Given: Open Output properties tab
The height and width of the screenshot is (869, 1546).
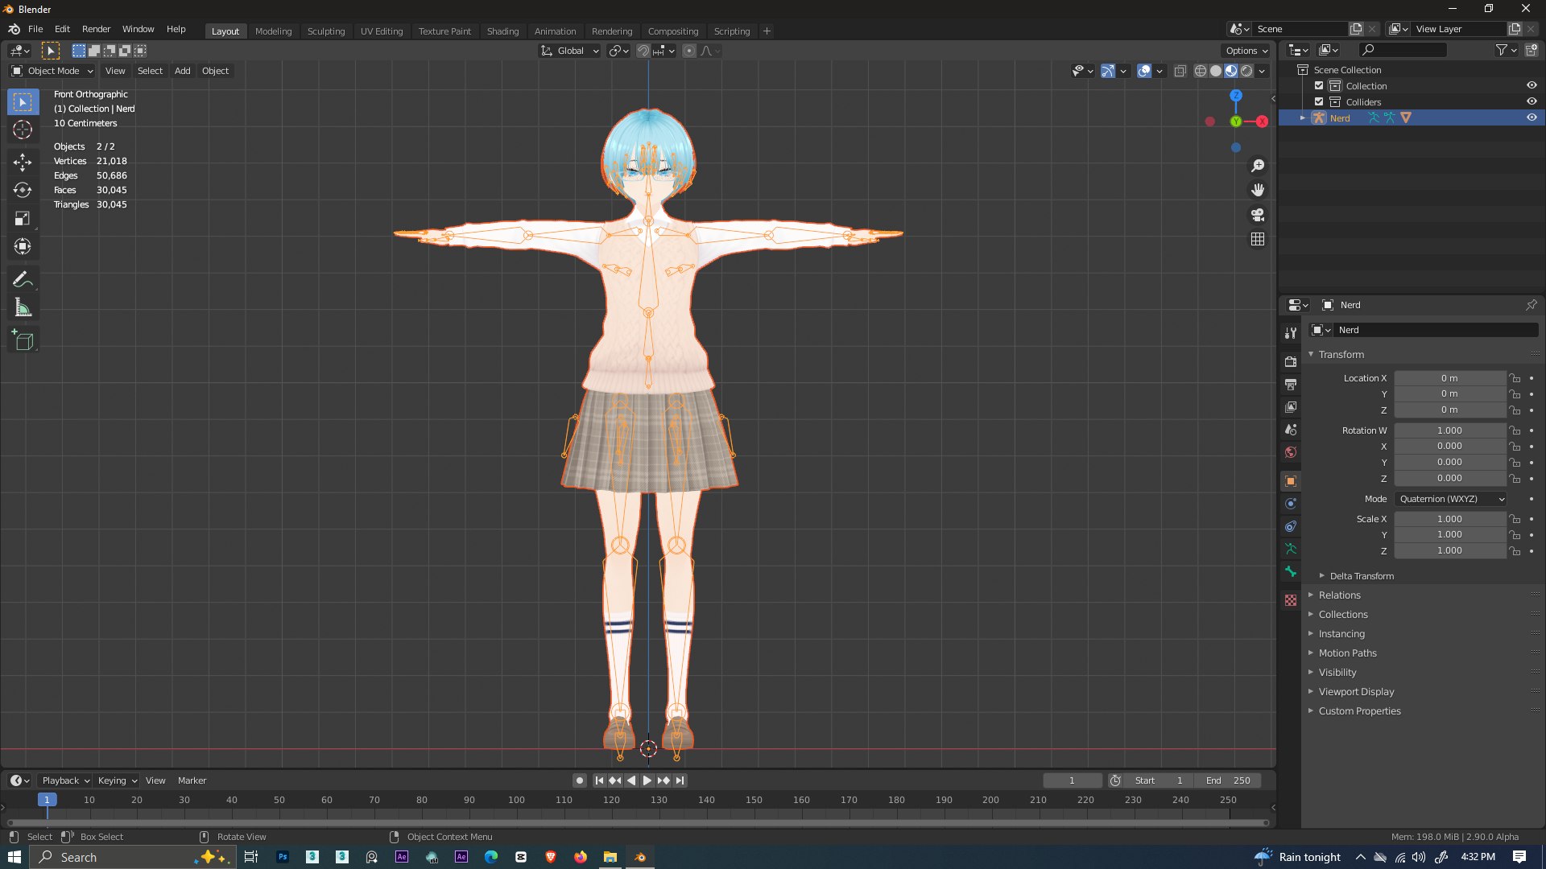Looking at the screenshot, I should (x=1291, y=384).
